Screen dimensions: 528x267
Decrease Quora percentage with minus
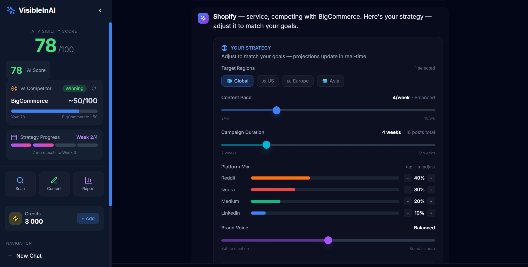point(408,190)
